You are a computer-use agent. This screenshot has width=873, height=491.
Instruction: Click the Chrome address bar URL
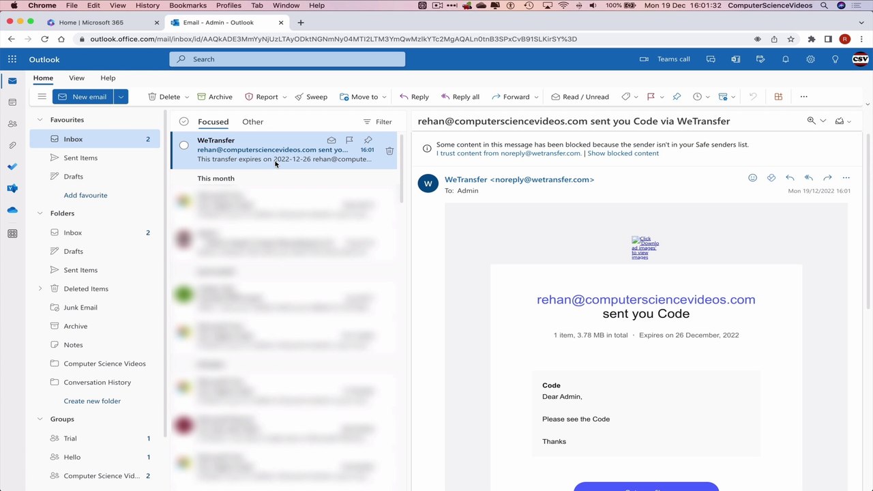334,39
